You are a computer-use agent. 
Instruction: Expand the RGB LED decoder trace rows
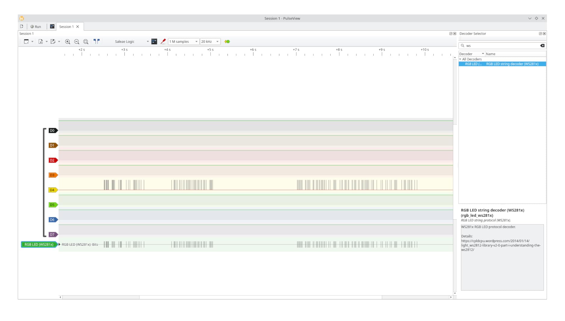click(x=59, y=245)
